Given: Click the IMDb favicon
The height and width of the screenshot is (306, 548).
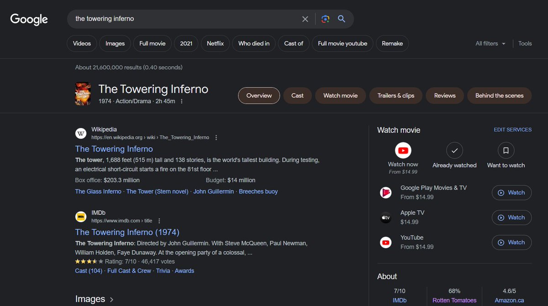Looking at the screenshot, I should (81, 217).
